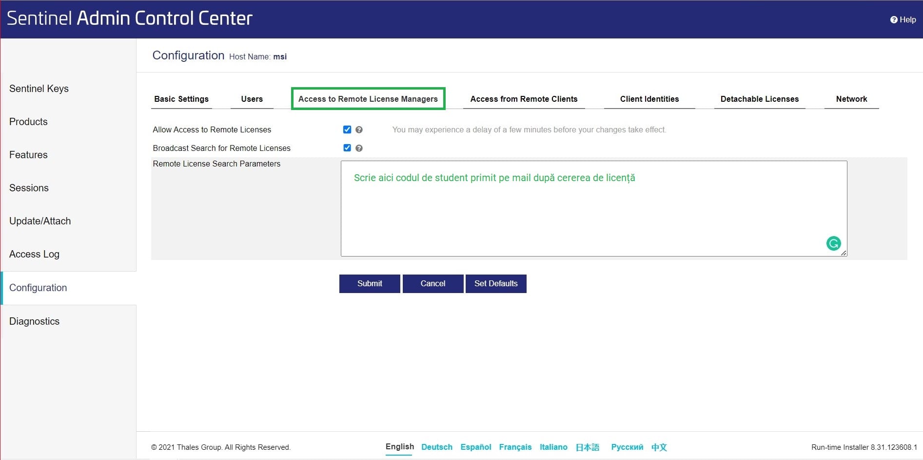Click the textarea resize handle corner

pos(844,253)
